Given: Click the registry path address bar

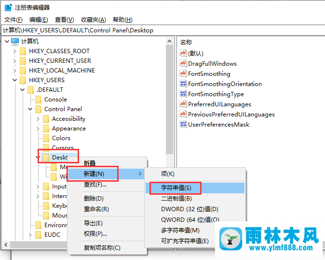Looking at the screenshot, I should click(163, 30).
